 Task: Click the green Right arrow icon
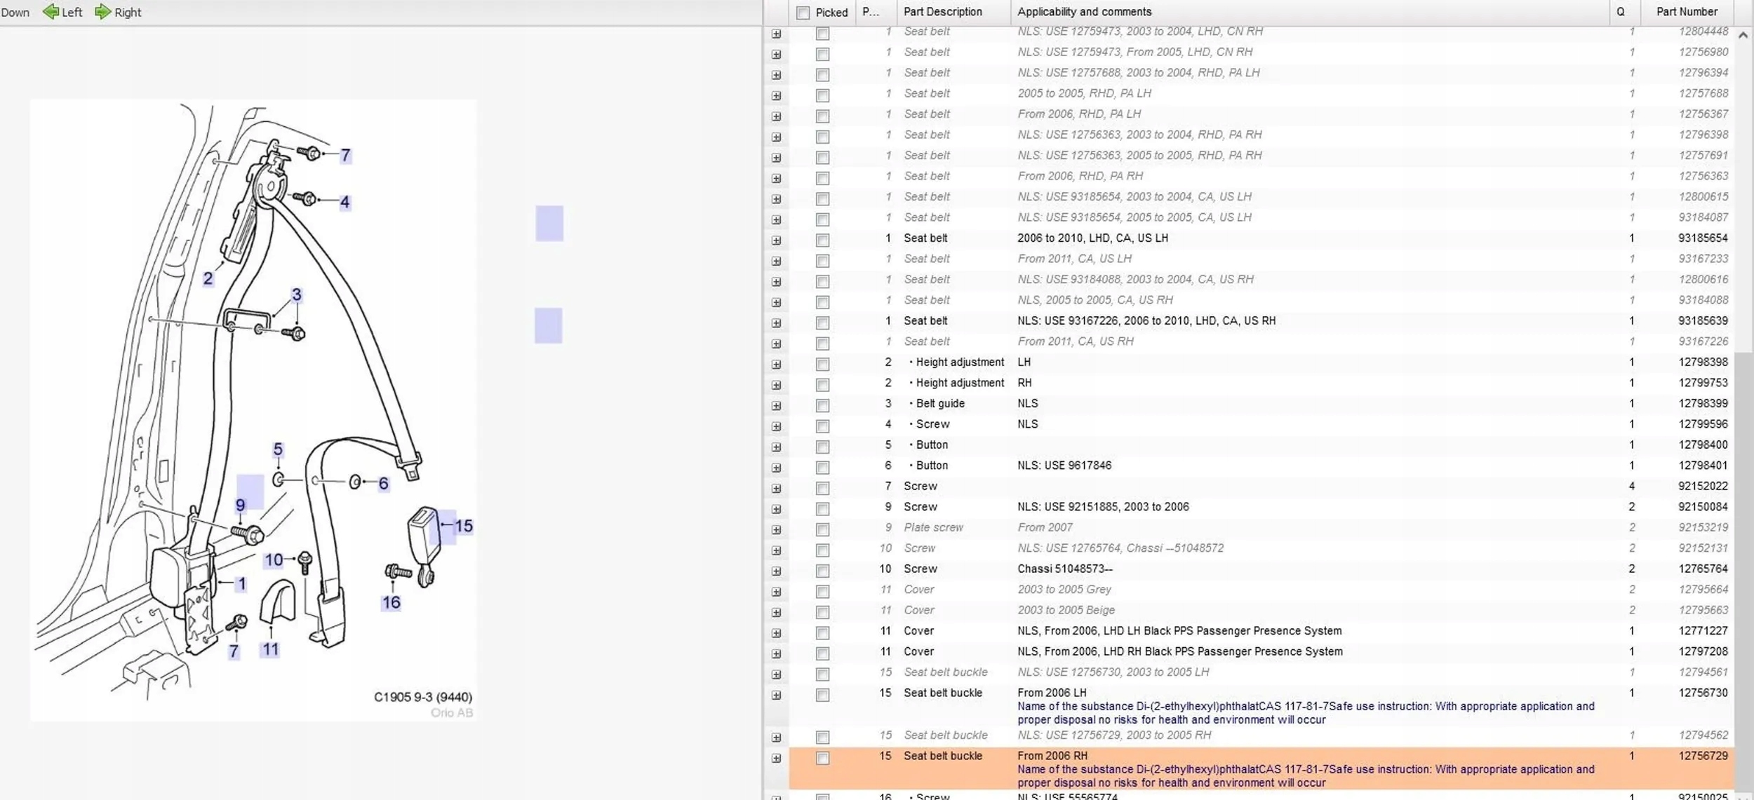tap(103, 12)
